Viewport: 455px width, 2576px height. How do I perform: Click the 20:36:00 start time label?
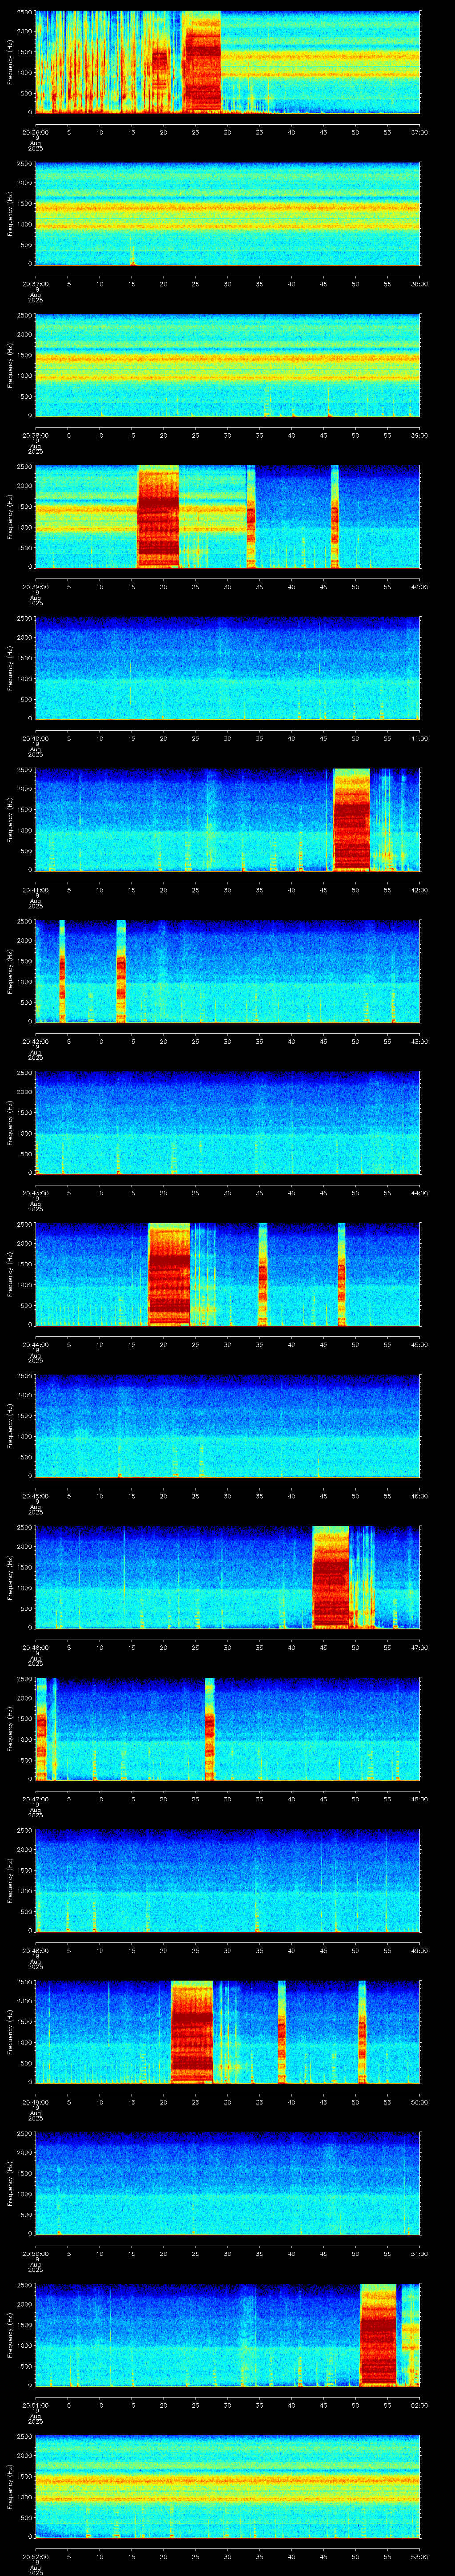[35, 132]
